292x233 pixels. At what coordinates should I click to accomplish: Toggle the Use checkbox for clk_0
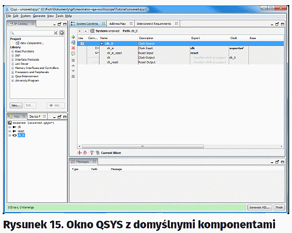[x=82, y=44]
